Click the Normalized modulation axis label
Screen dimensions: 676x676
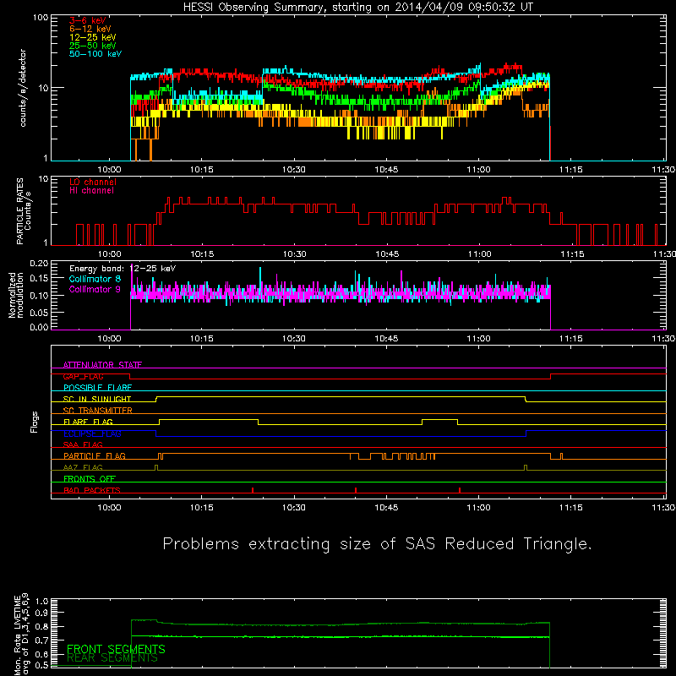pyautogui.click(x=16, y=295)
